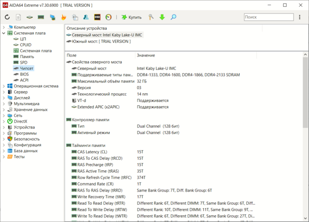This screenshot has width=309, height=222.
Task: Click the green download arrow icon
Action: pos(162,17)
